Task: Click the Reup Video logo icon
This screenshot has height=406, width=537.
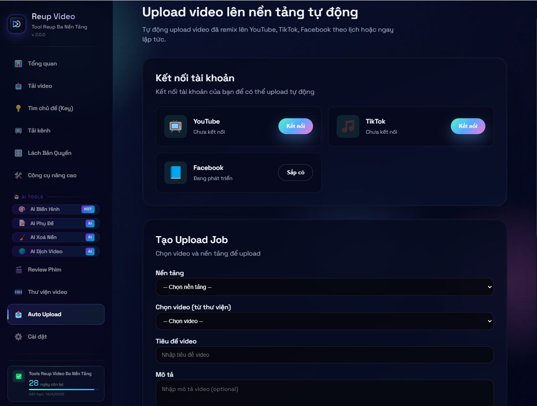Action: (17, 24)
